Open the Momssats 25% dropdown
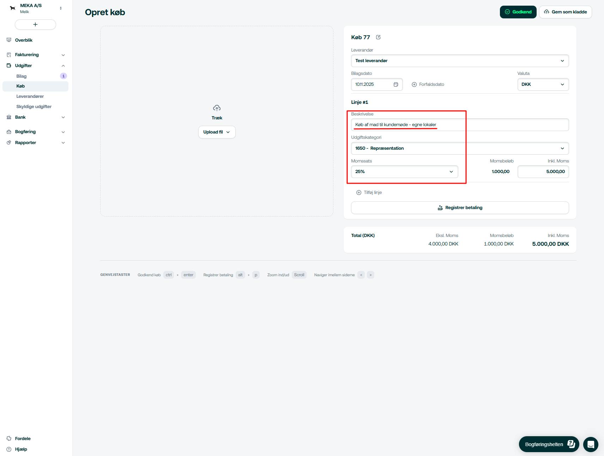This screenshot has width=604, height=456. click(x=404, y=172)
